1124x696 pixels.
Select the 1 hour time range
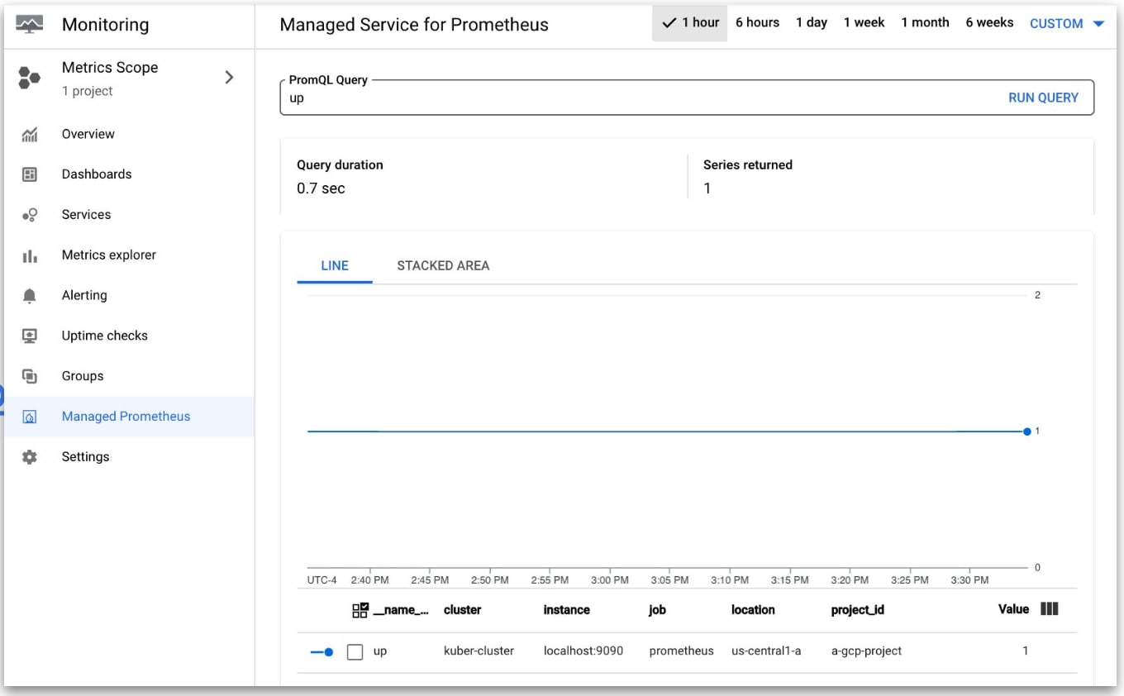(690, 23)
